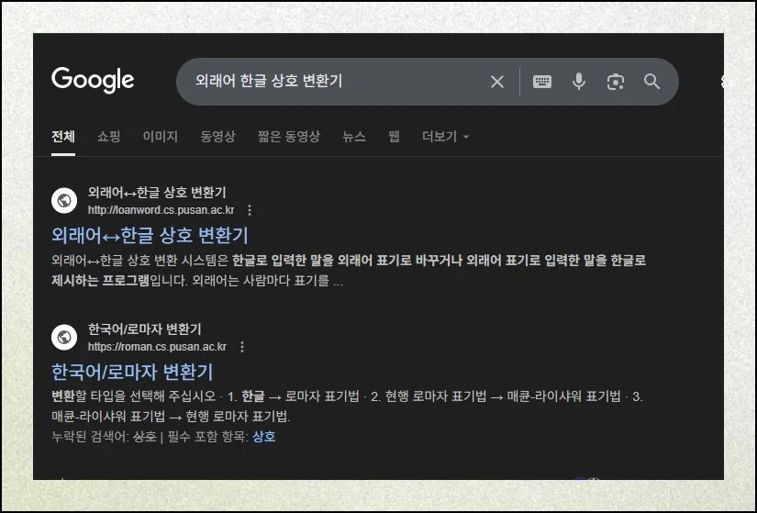Image resolution: width=757 pixels, height=513 pixels.
Task: Start voice search with the microphone icon
Action: pos(579,82)
